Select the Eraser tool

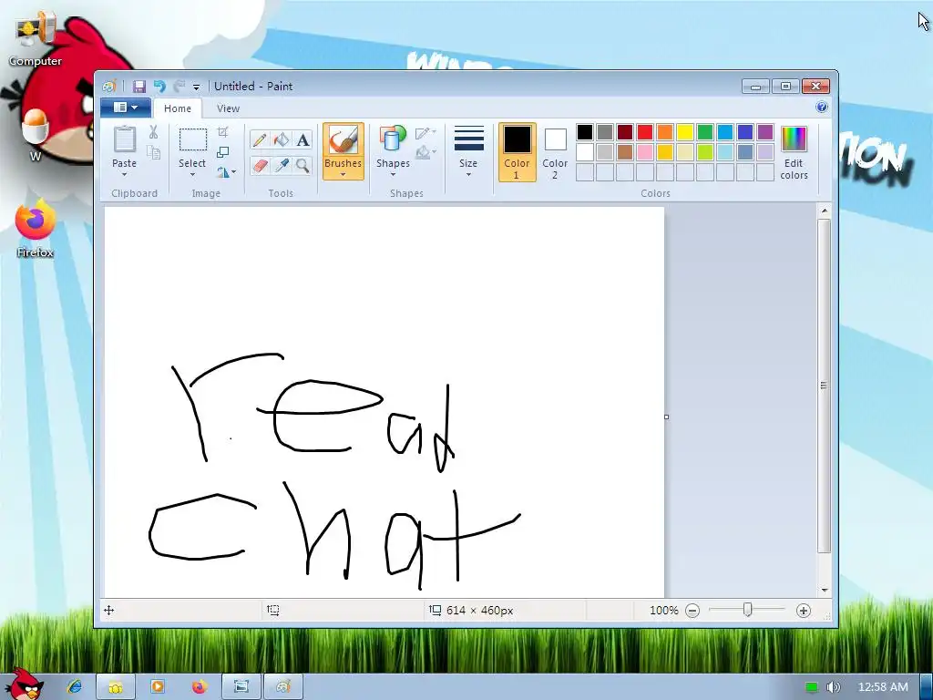[260, 165]
